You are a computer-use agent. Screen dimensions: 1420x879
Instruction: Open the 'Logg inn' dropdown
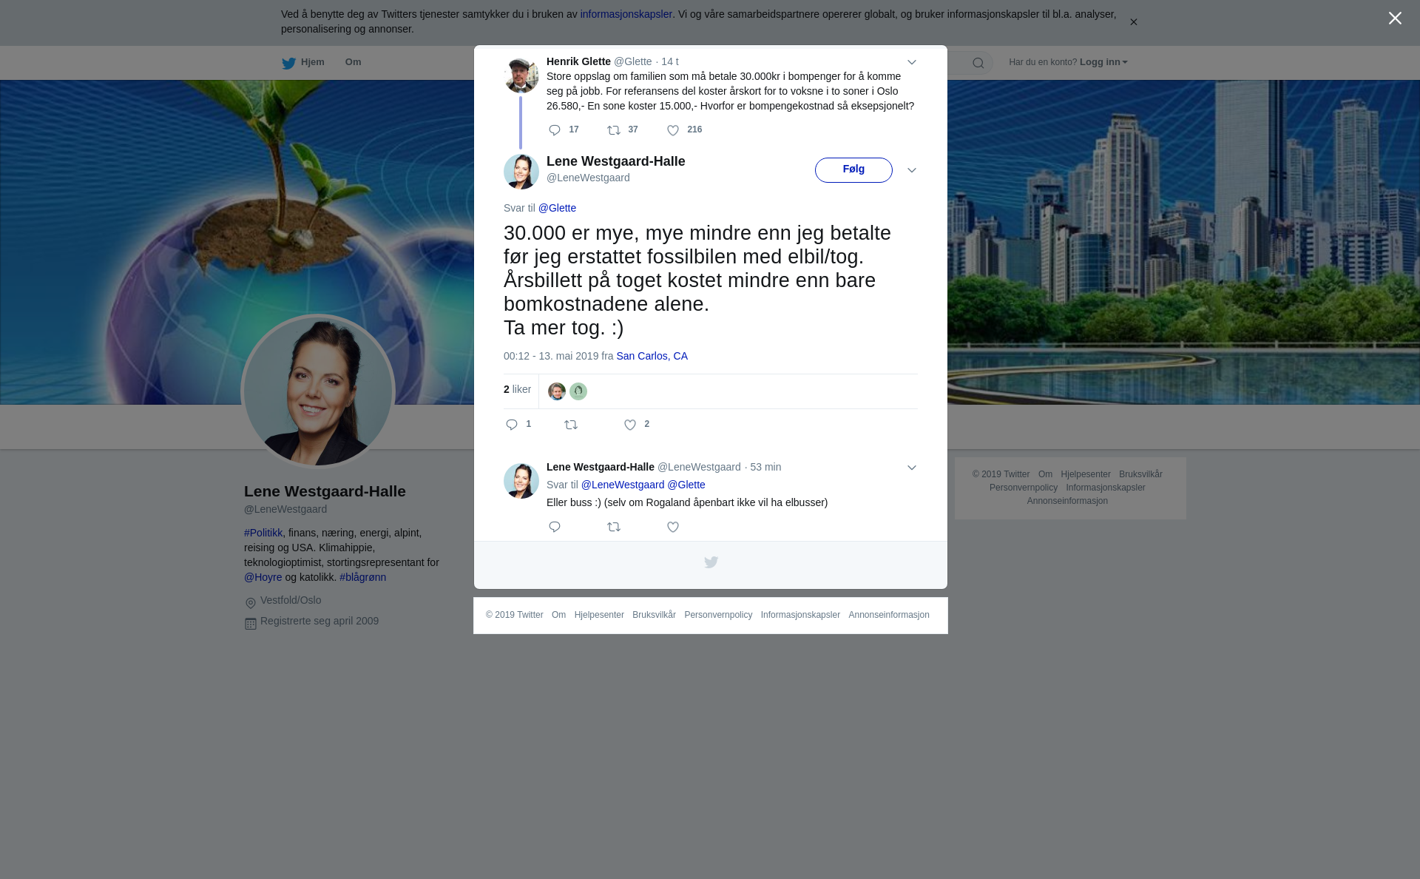[x=1103, y=62]
